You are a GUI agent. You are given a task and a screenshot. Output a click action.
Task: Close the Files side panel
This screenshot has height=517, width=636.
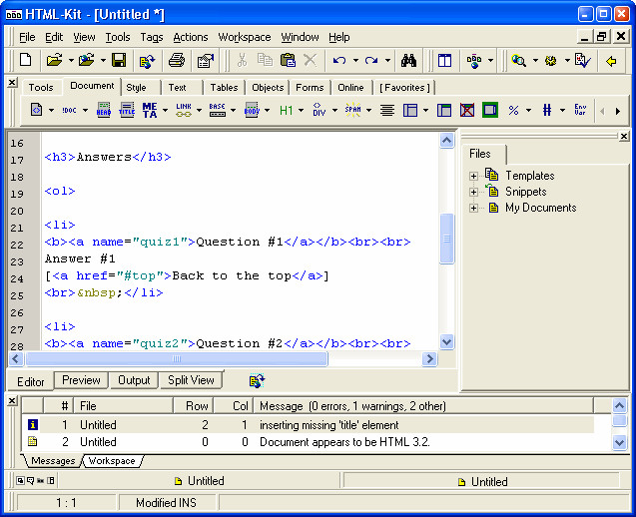(624, 137)
